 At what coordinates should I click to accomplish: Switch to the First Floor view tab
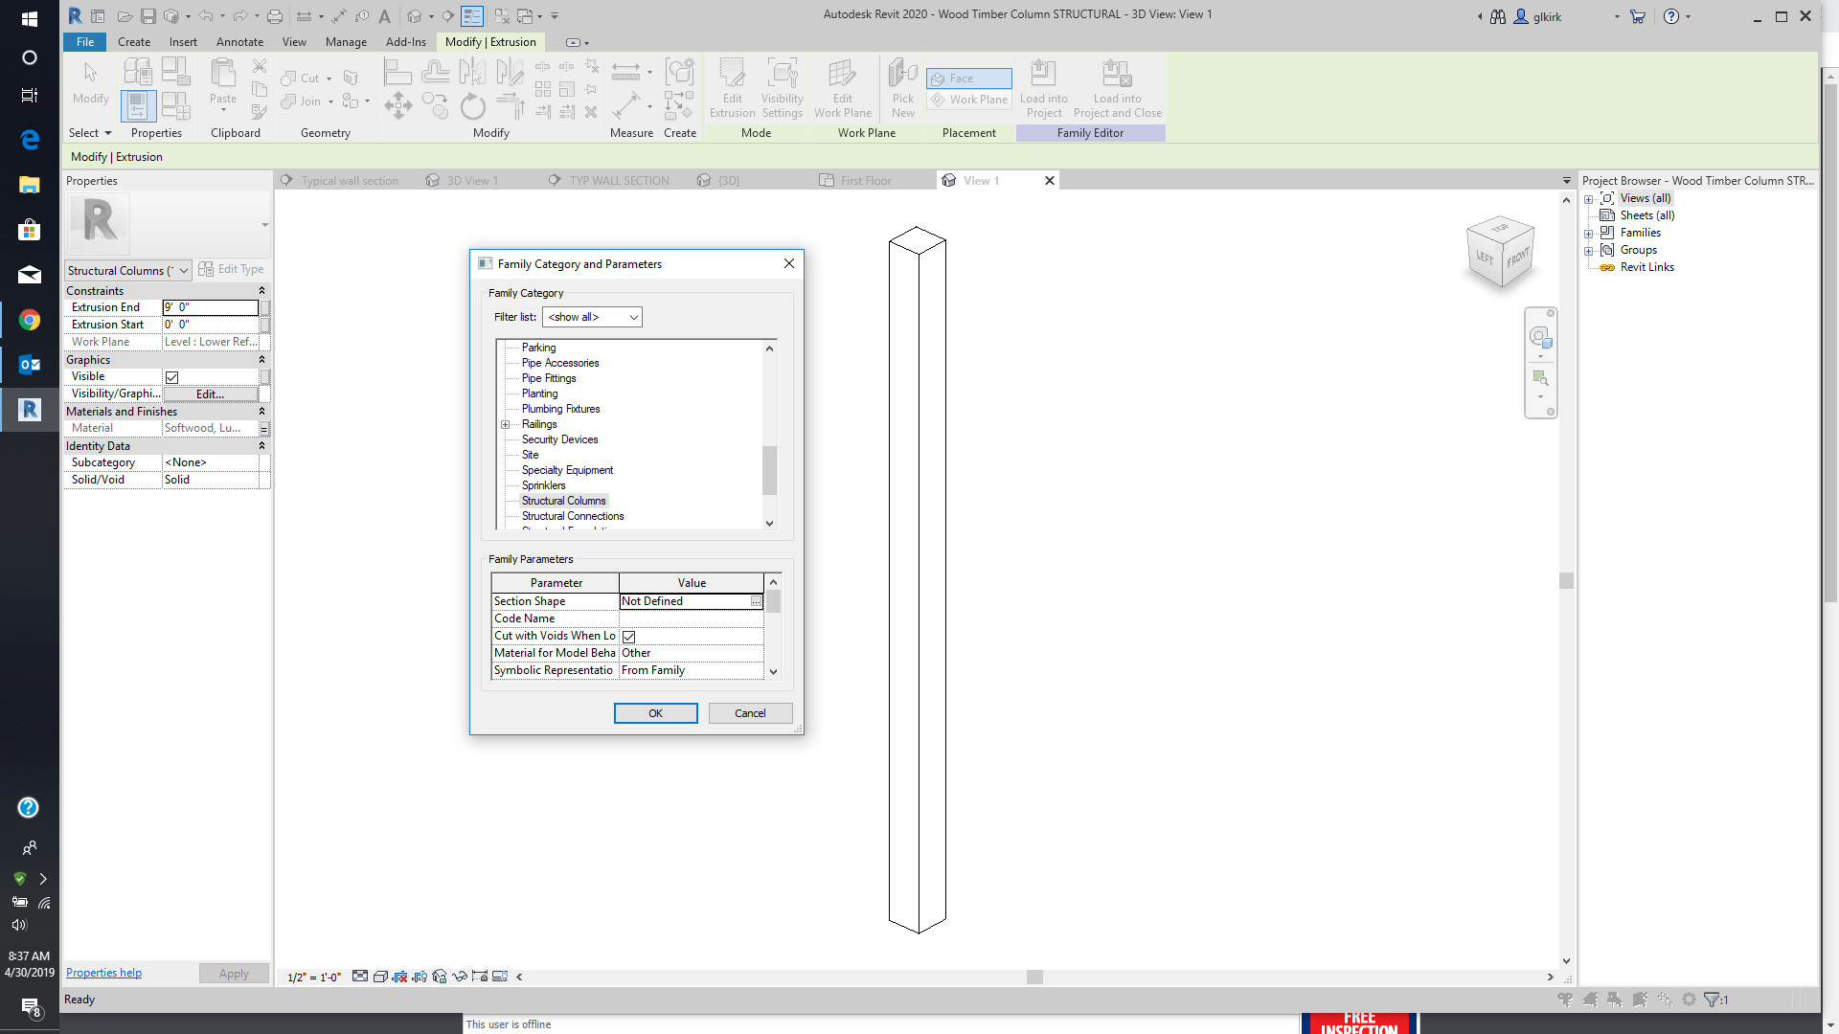pos(865,181)
